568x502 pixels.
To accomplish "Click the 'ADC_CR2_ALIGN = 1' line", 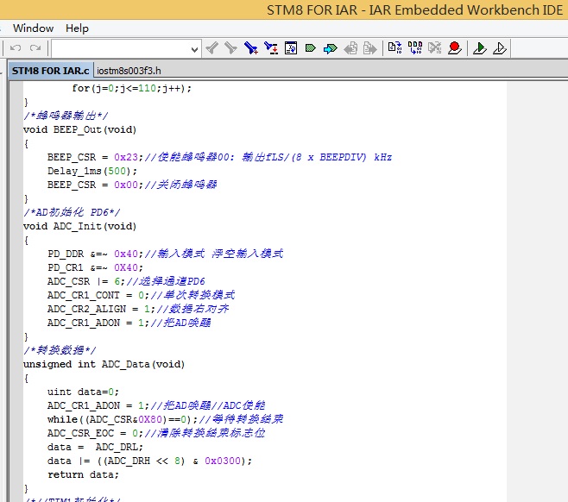I will [x=138, y=309].
